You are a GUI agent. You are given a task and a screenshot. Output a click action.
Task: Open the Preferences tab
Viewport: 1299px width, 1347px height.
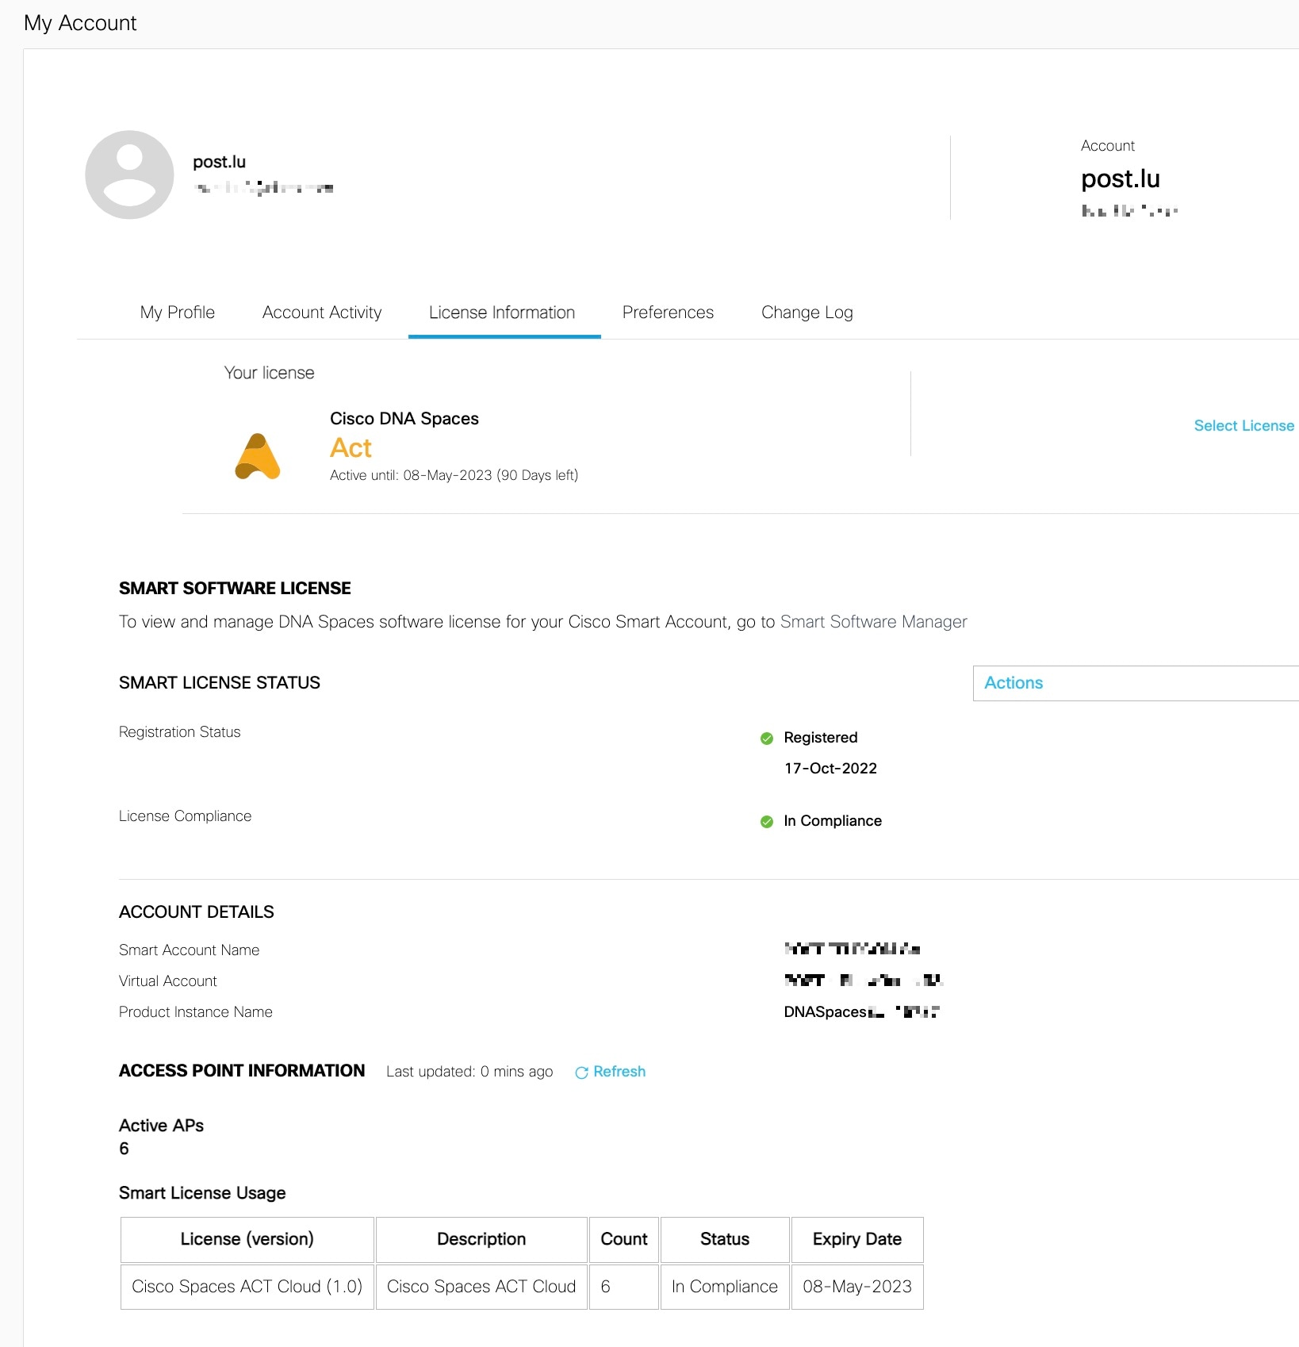click(668, 313)
